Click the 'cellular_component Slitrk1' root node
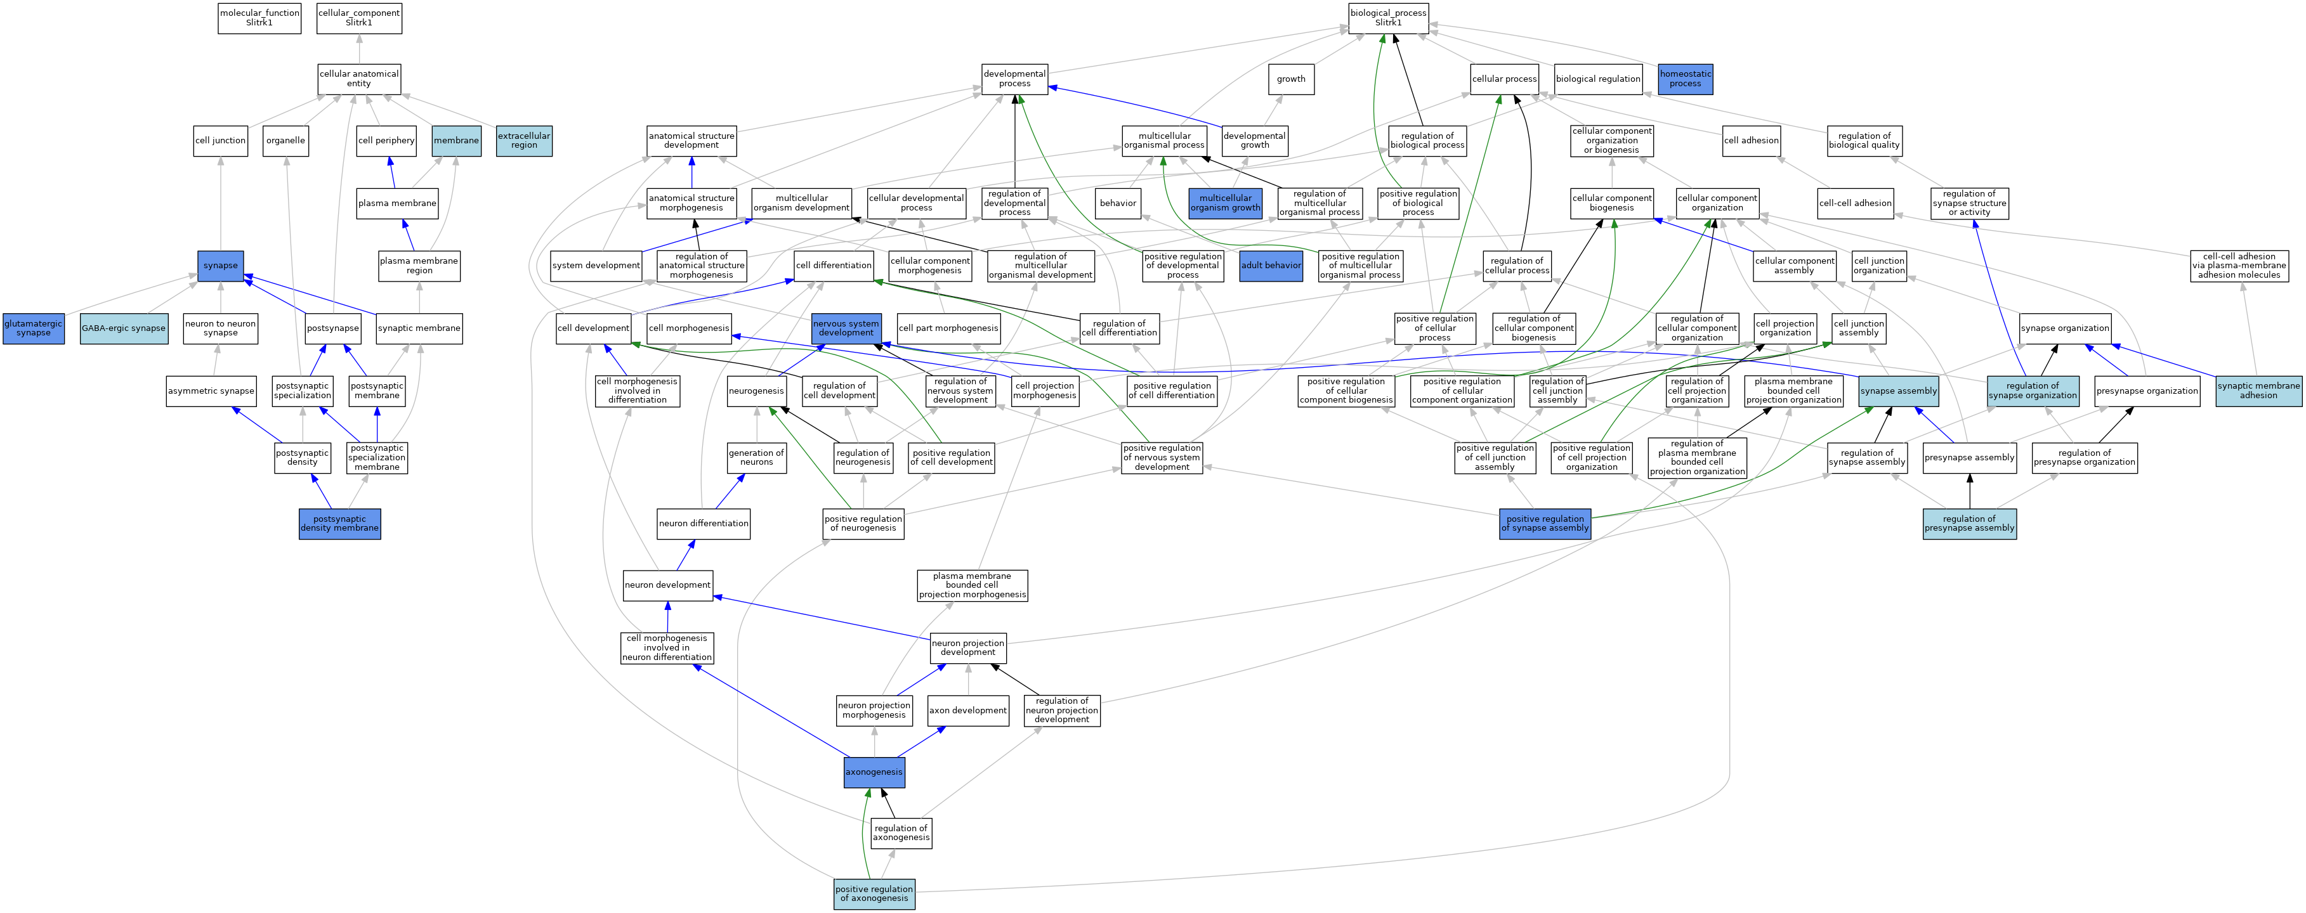 point(359,18)
